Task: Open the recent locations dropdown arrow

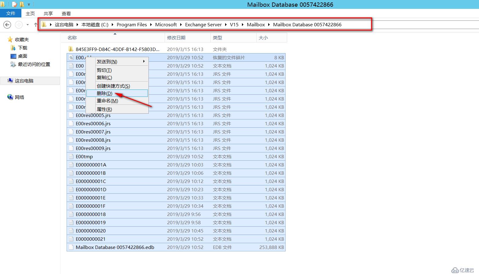Action: (27, 25)
